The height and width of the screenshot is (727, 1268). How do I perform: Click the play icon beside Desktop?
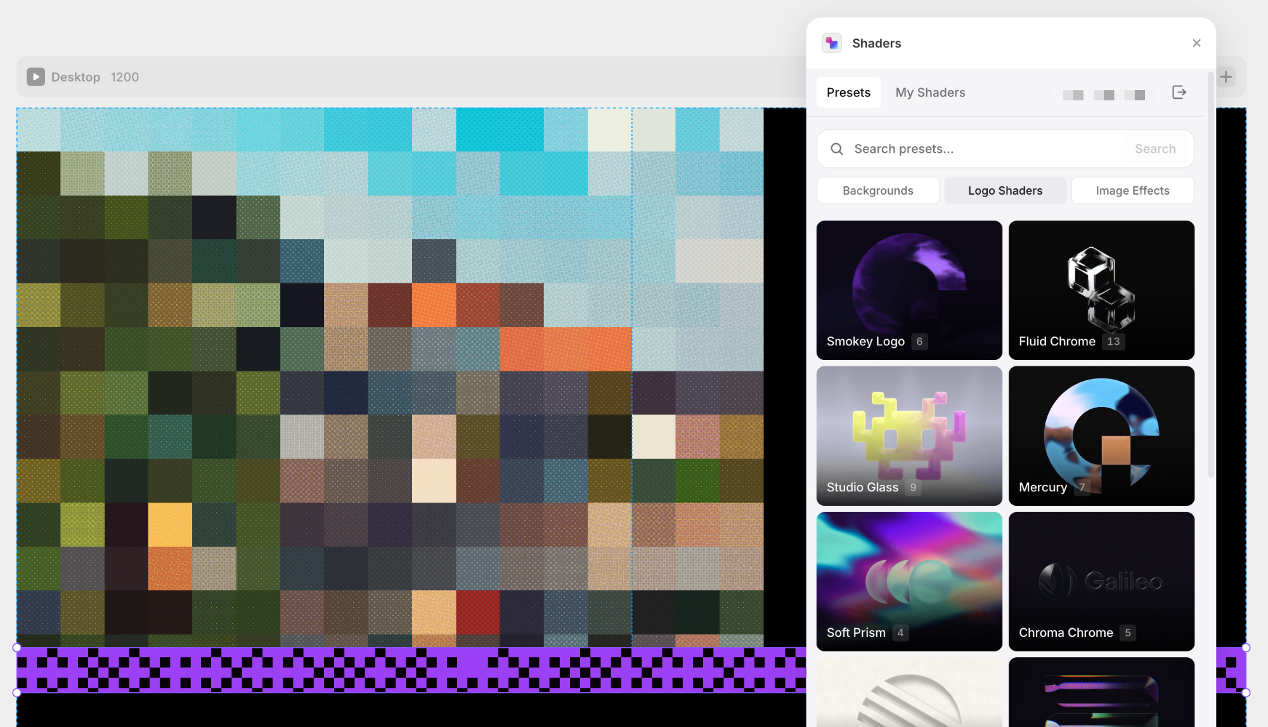click(x=36, y=77)
